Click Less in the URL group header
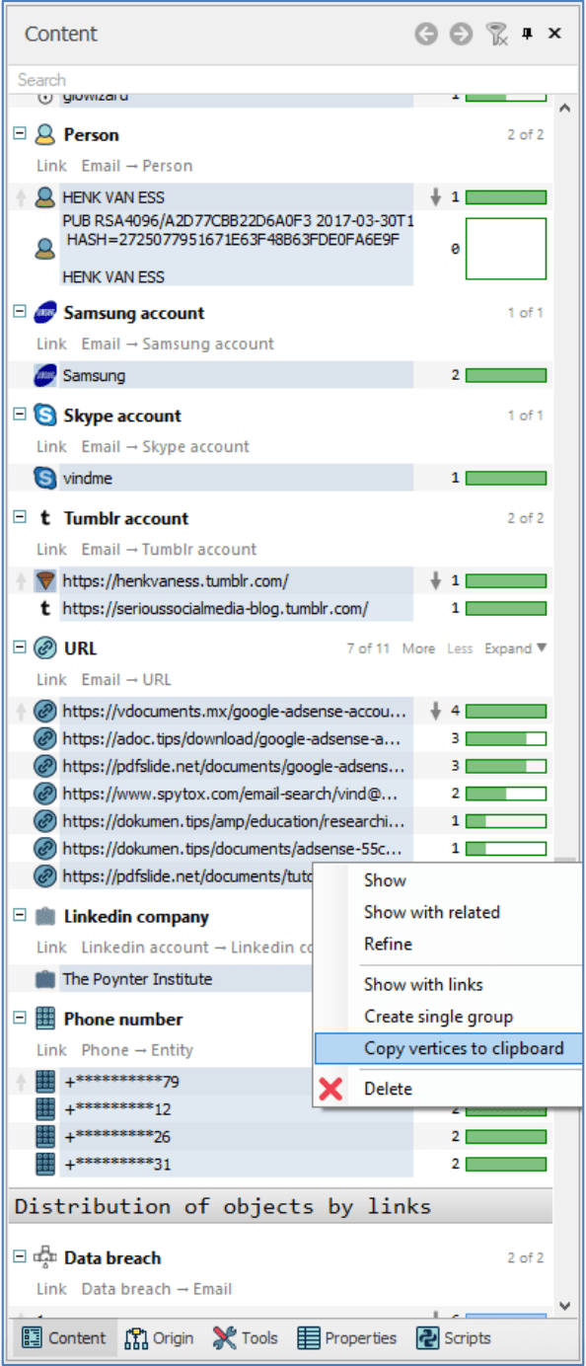 460,648
